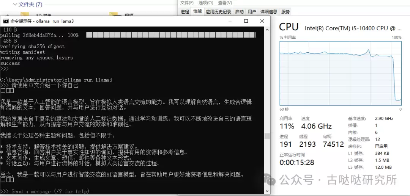Click the console scrollbar up arrow
This screenshot has height=196, width=410.
tap(267, 30)
